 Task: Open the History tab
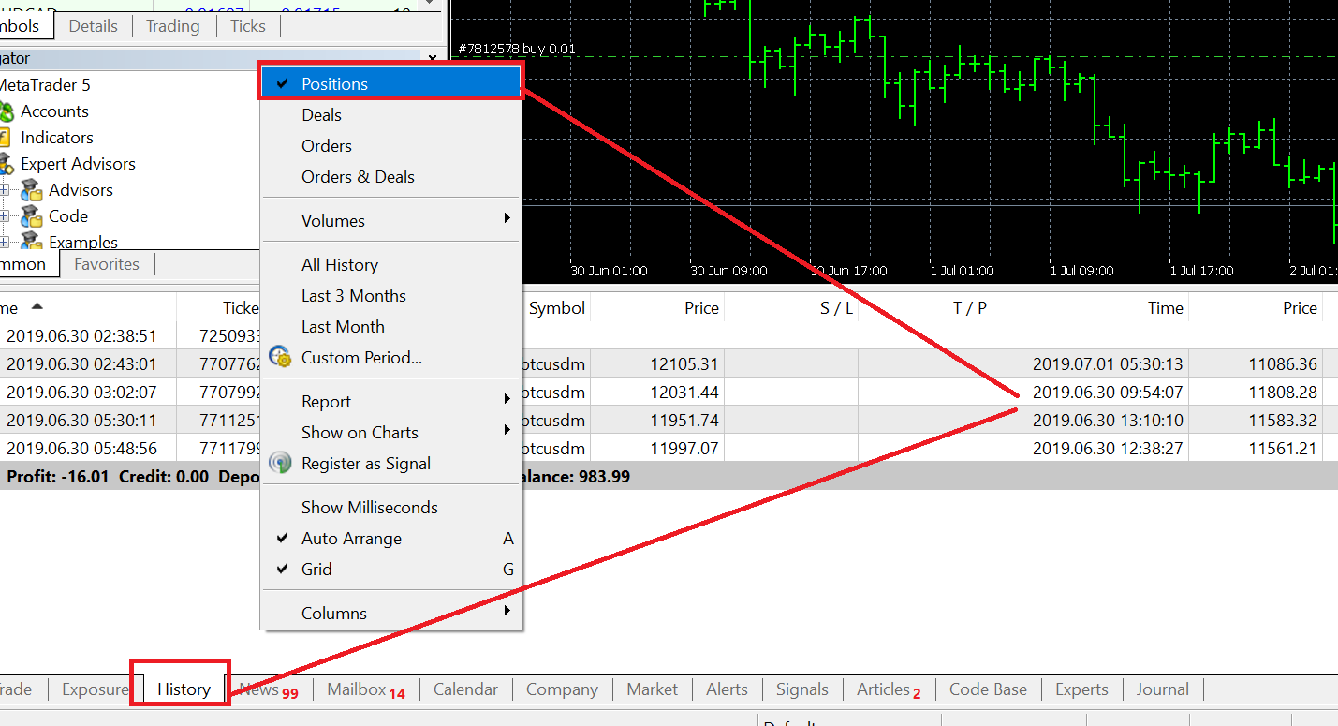click(184, 689)
